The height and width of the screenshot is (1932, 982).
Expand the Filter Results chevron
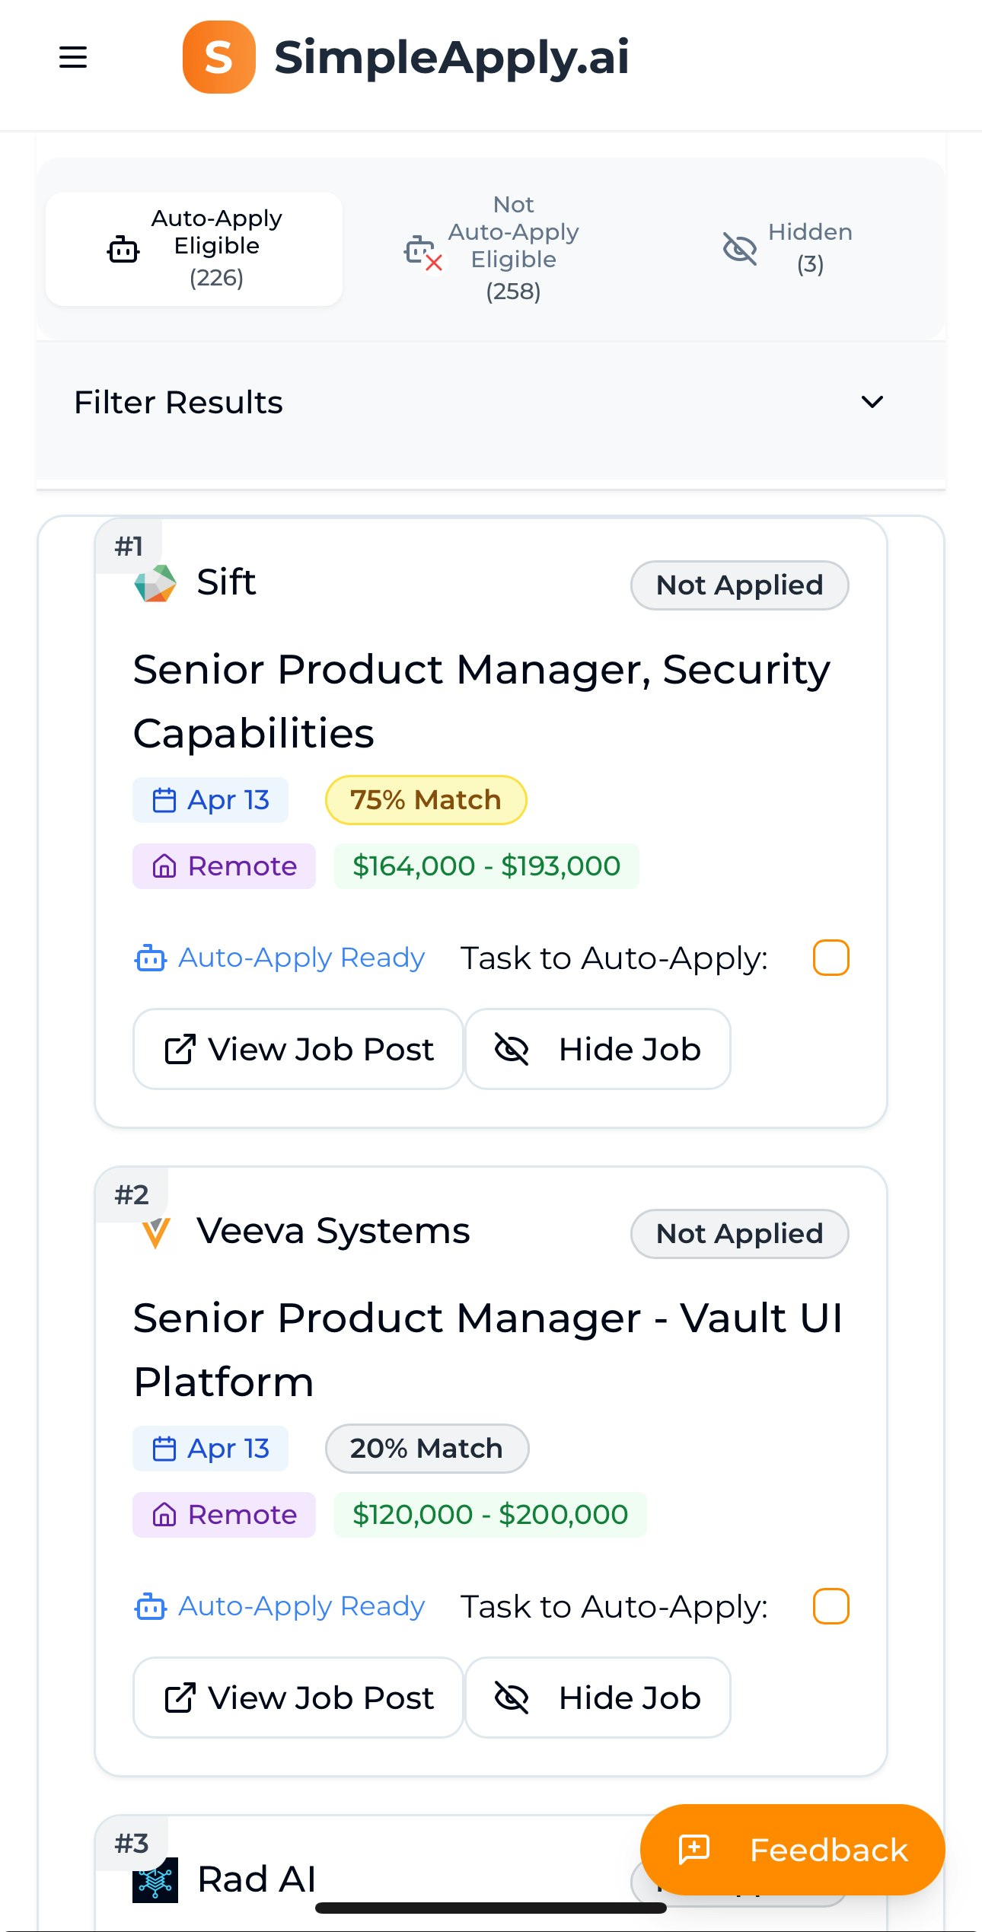coord(872,402)
